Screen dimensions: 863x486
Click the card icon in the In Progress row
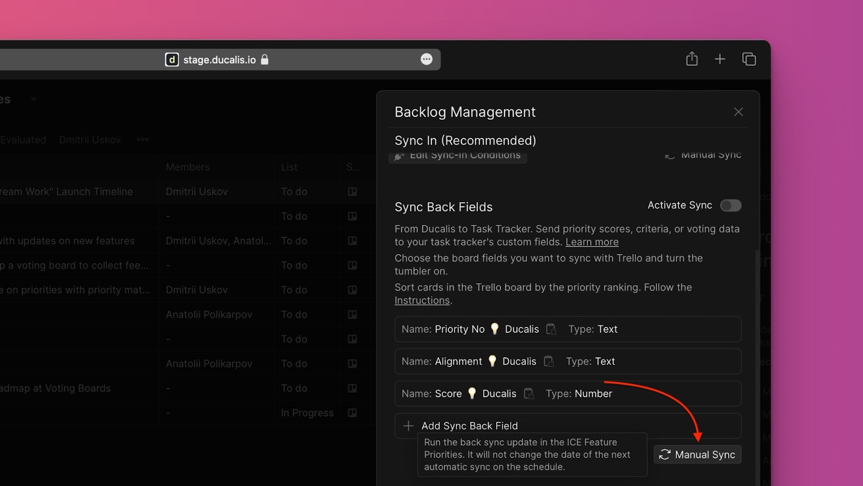352,413
